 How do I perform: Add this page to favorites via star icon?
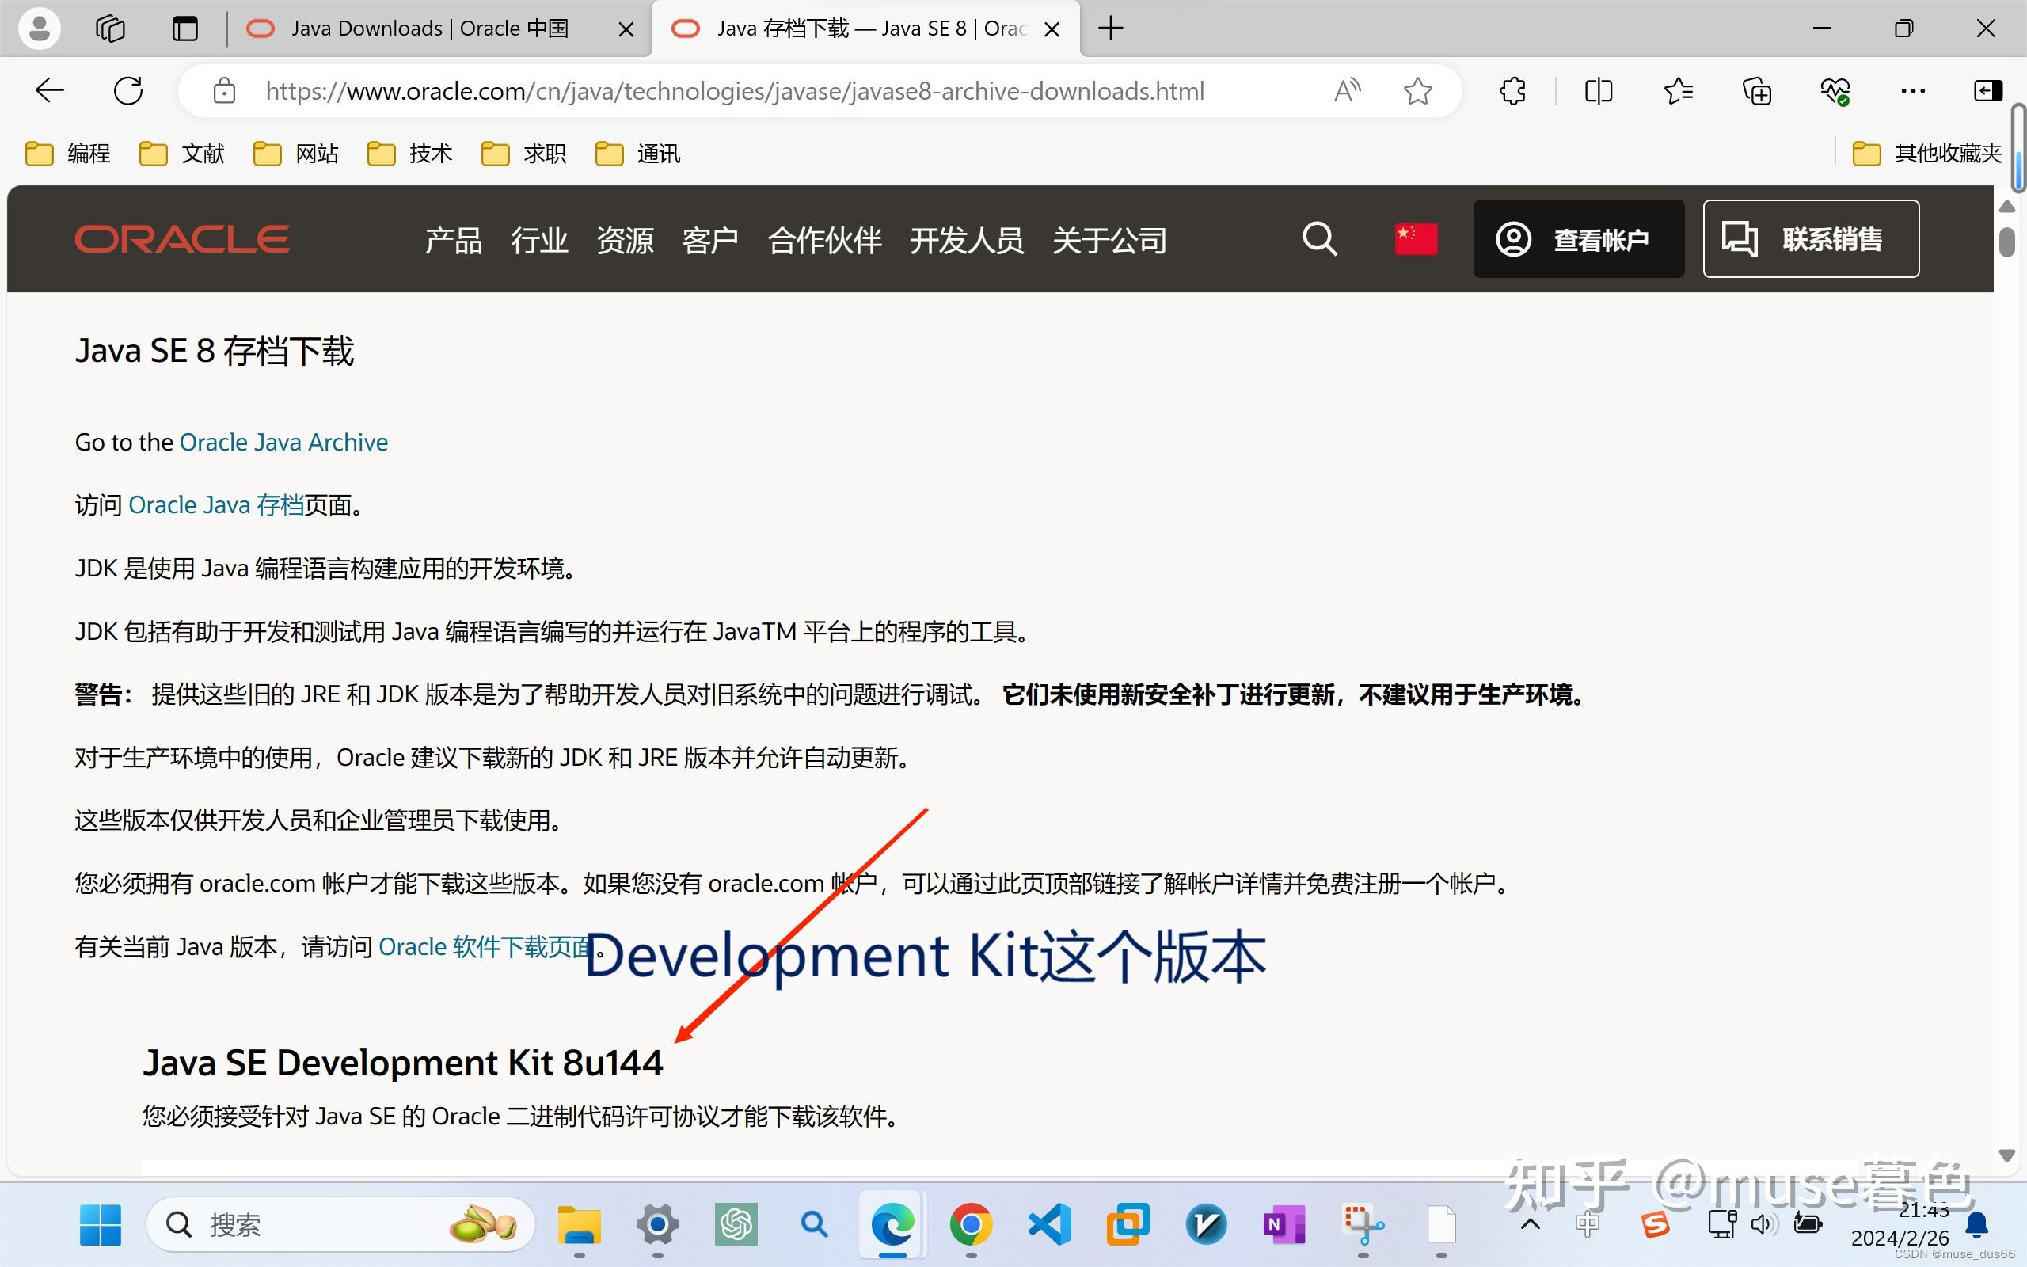pos(1417,90)
